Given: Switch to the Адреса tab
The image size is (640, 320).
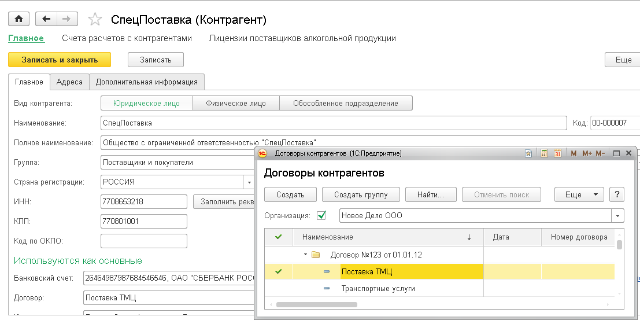Looking at the screenshot, I should (69, 82).
